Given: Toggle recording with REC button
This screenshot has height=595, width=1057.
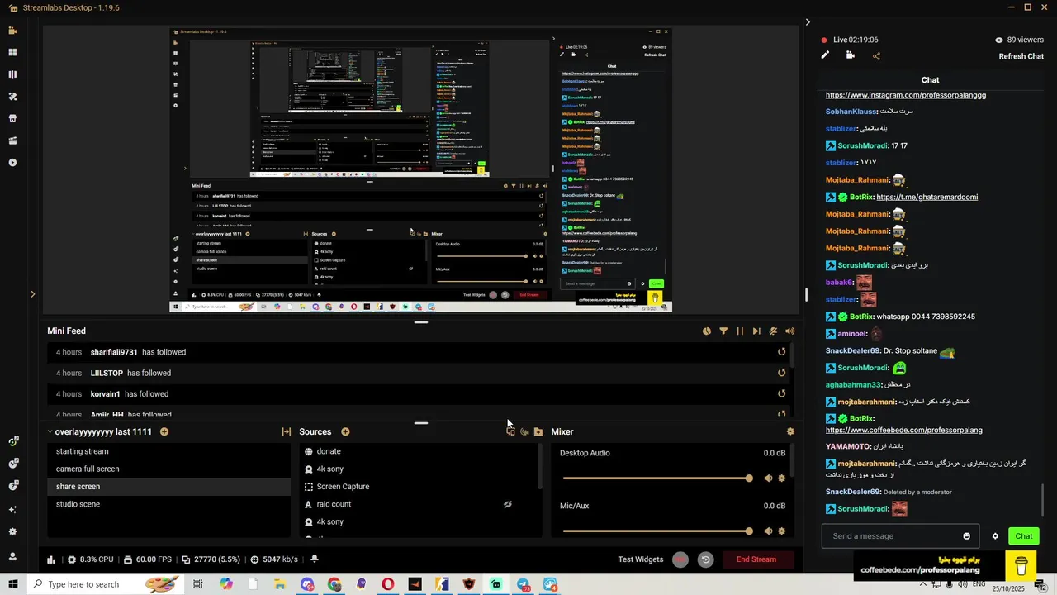Looking at the screenshot, I should [x=680, y=559].
